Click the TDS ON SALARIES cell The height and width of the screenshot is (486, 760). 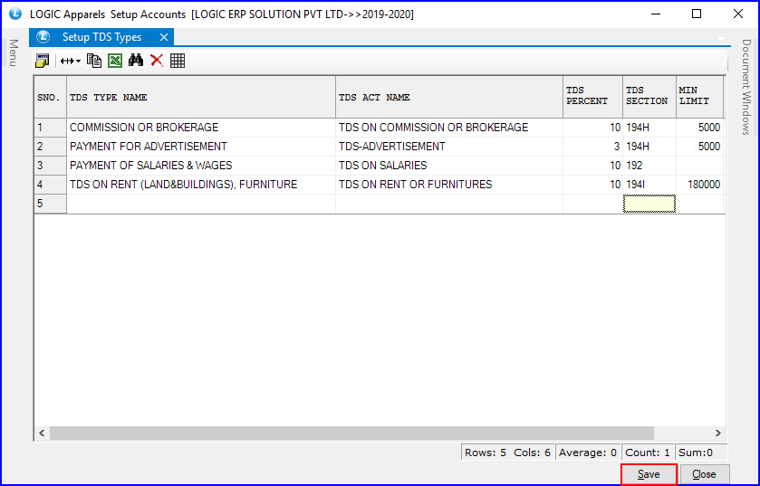[x=448, y=166]
